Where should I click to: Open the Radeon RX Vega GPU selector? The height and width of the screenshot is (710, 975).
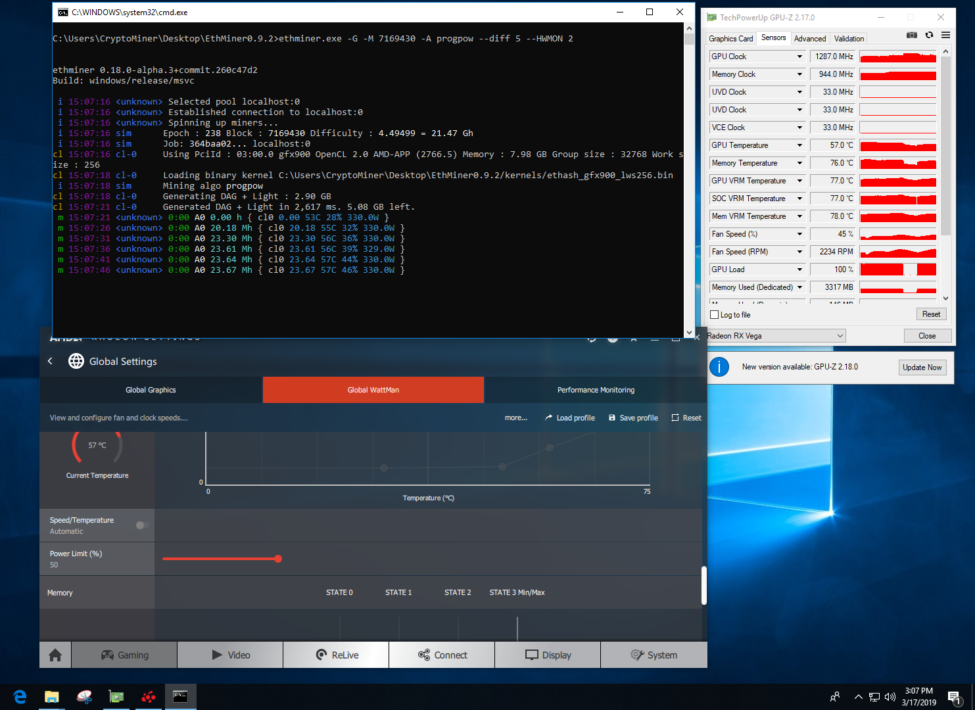coord(776,336)
